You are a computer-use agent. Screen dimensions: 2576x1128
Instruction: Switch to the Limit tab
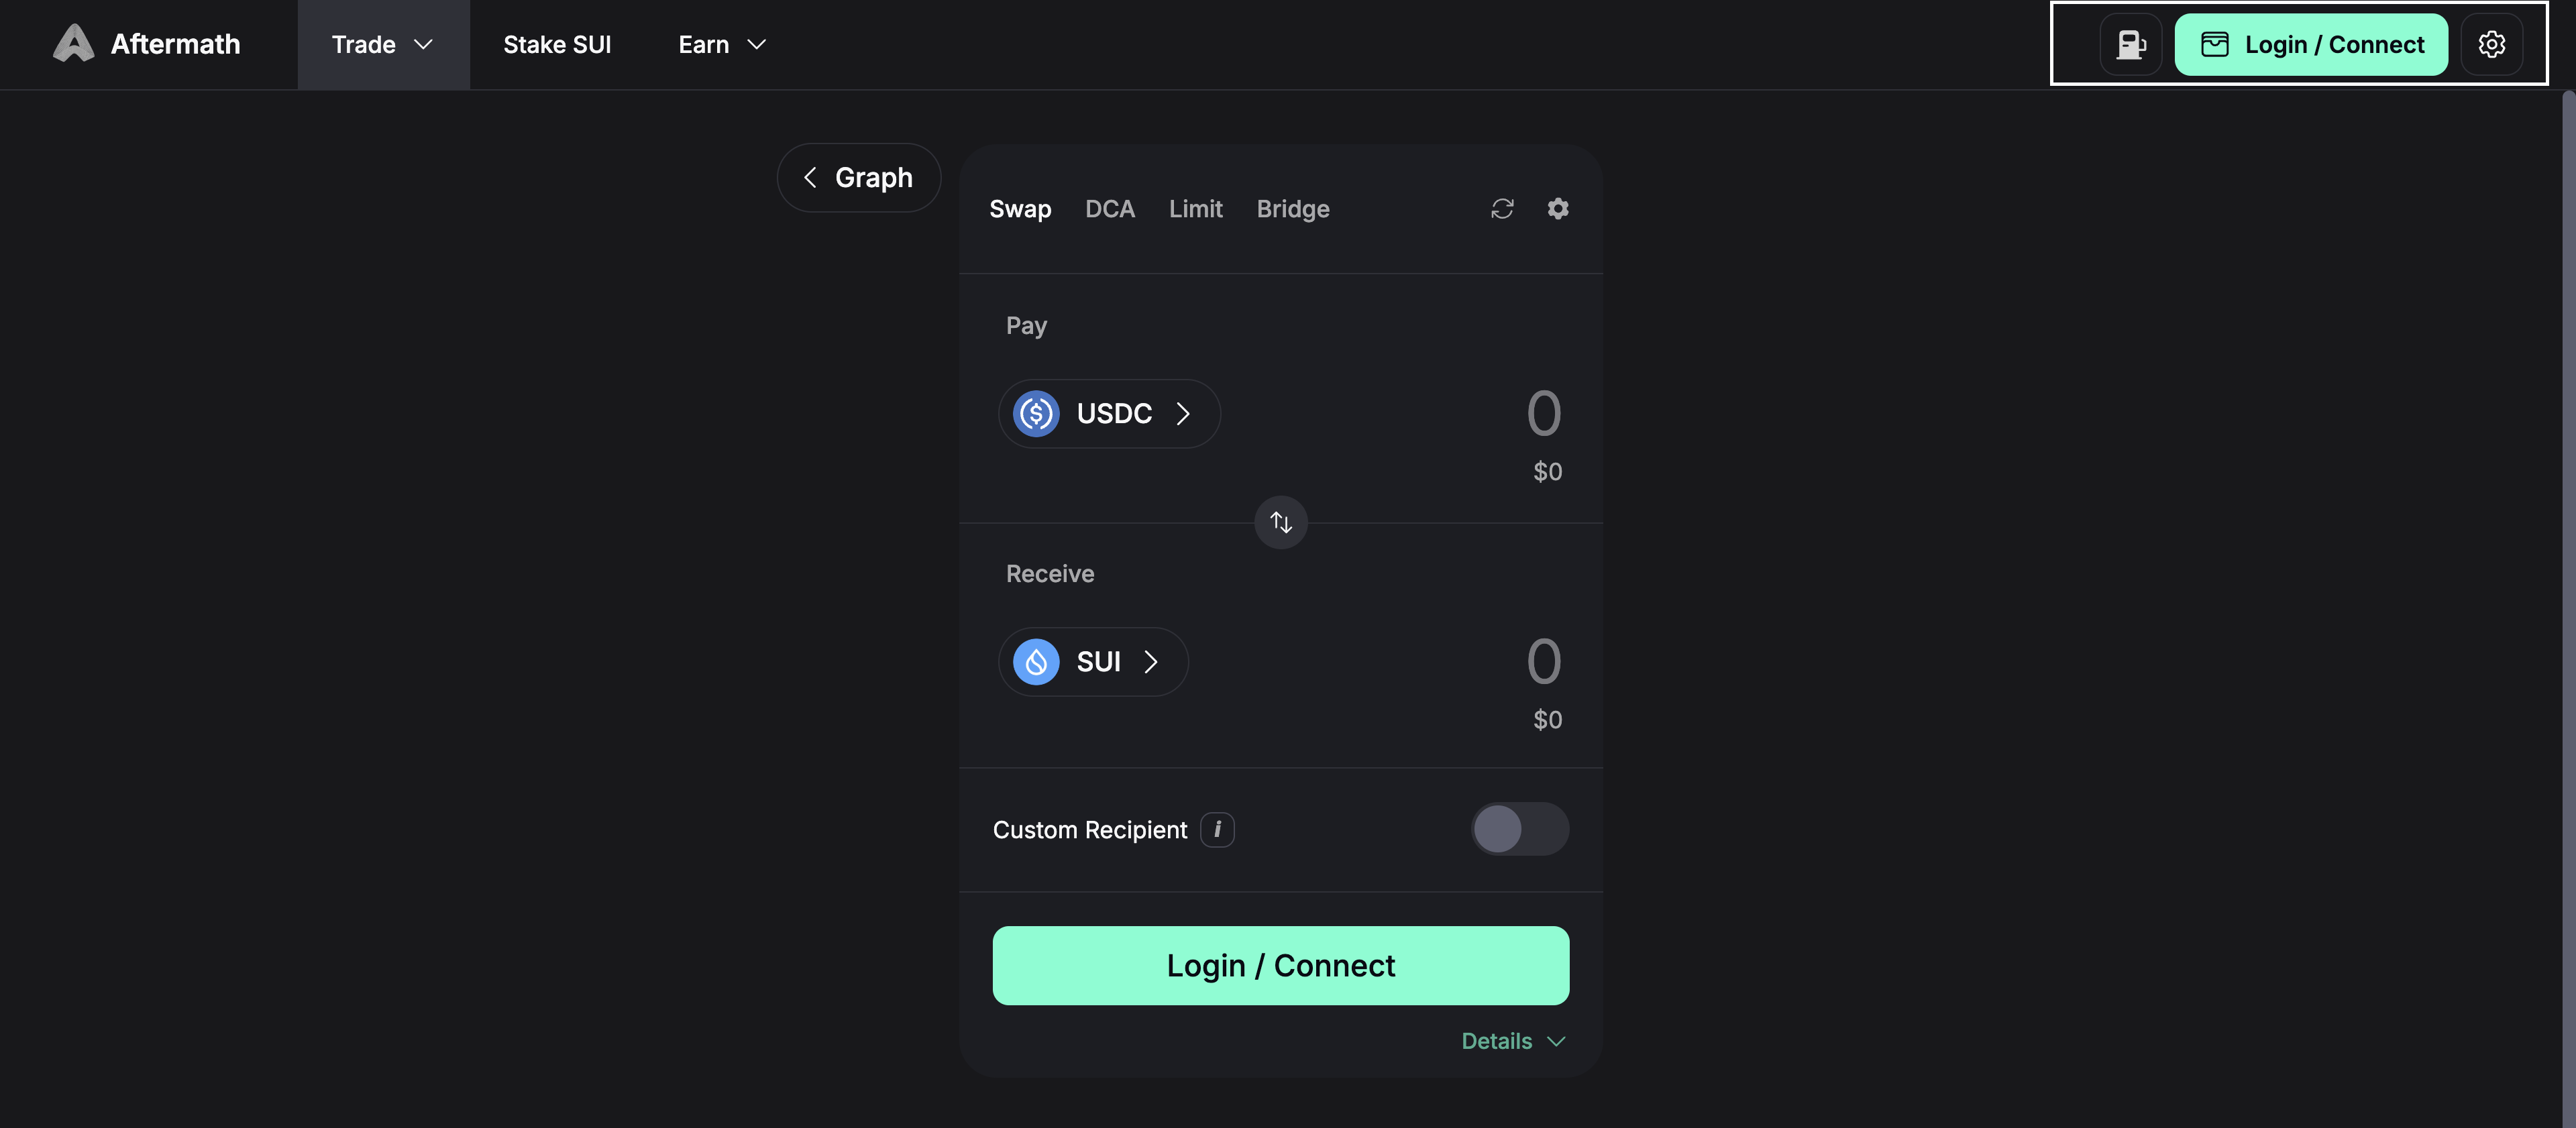(x=1195, y=209)
